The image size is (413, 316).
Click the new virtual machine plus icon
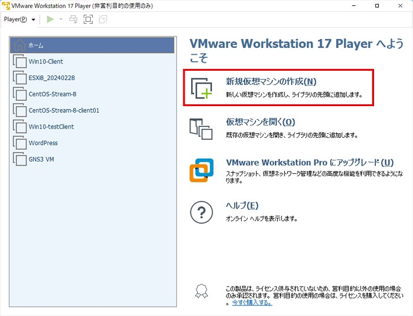point(202,88)
